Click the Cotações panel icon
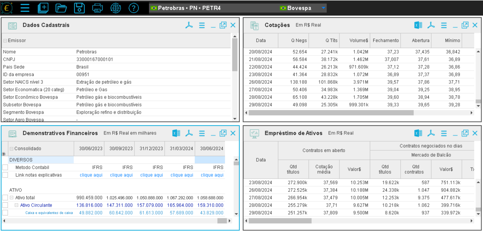 point(254,25)
